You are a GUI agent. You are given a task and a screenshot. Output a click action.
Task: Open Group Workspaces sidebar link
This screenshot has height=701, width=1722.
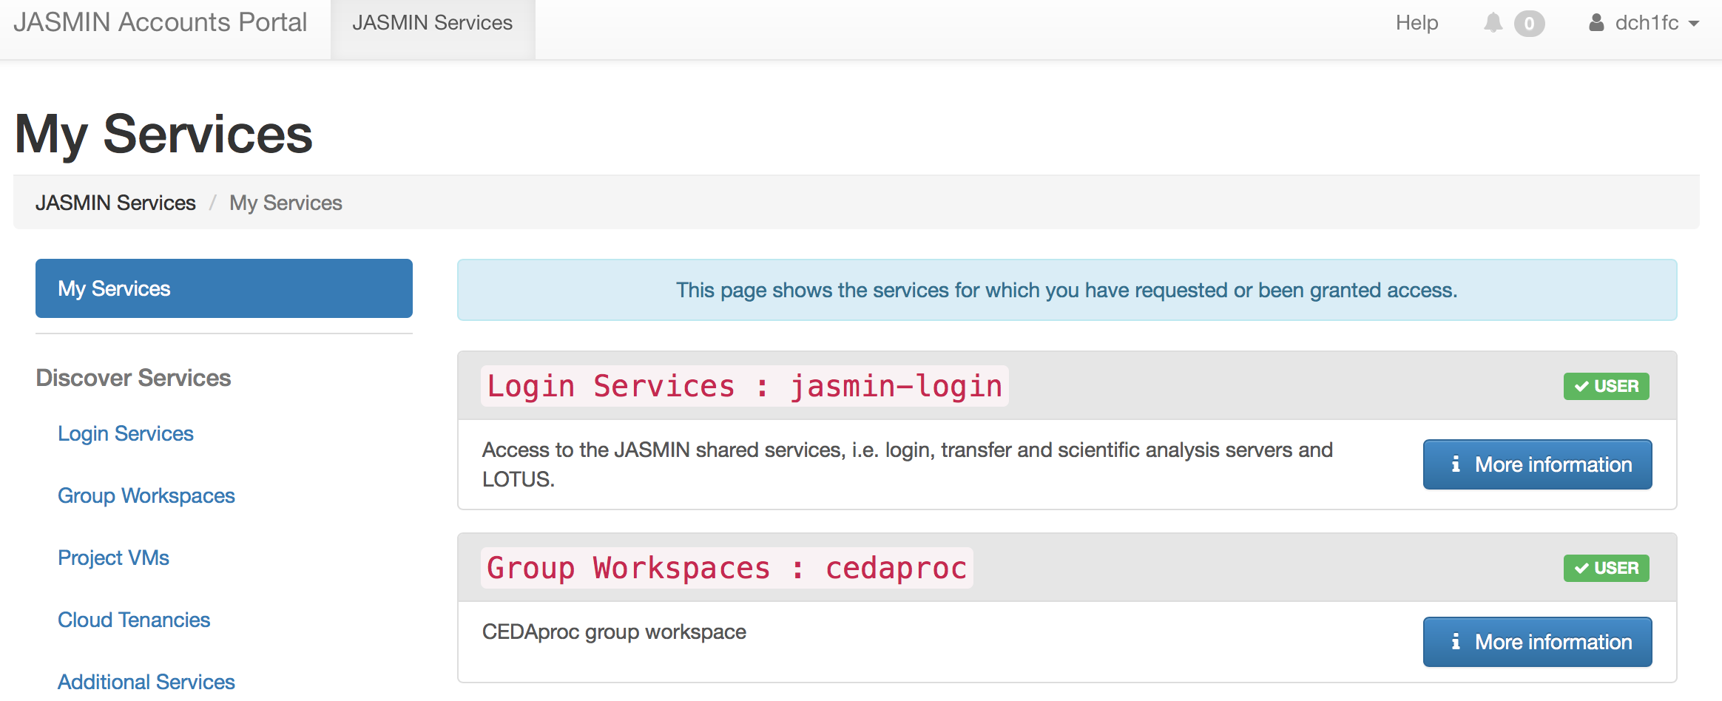coord(146,495)
